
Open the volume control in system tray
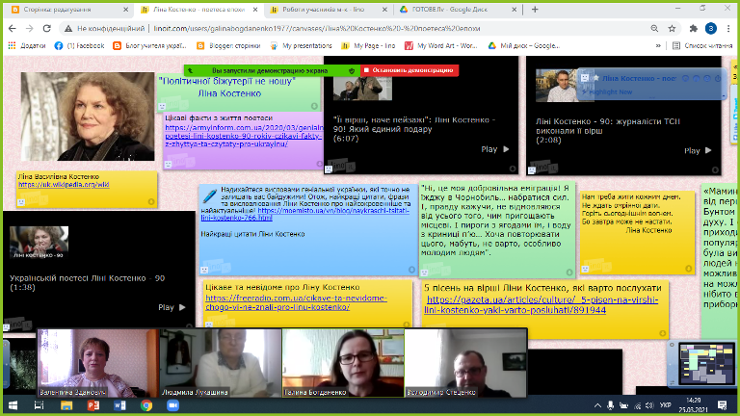[649, 405]
